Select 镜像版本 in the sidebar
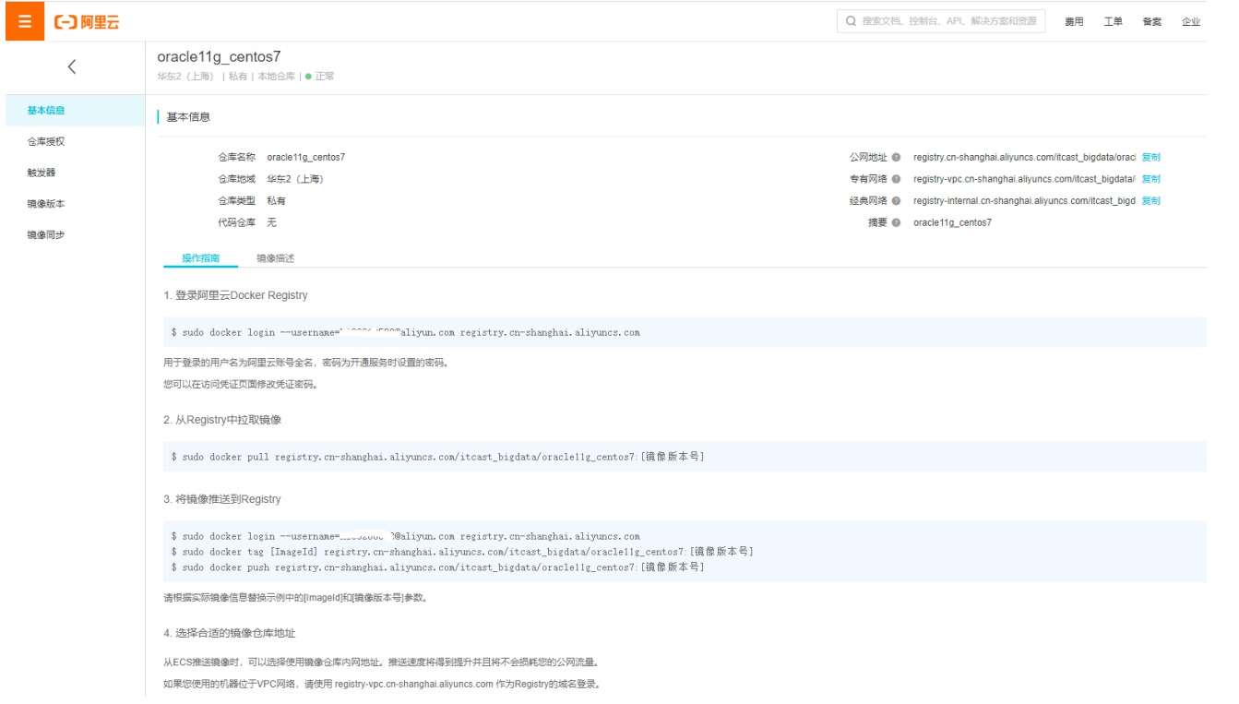The width and height of the screenshot is (1239, 704). [x=46, y=204]
